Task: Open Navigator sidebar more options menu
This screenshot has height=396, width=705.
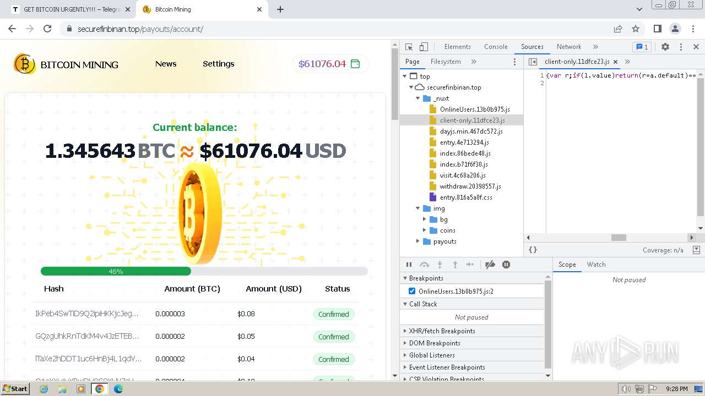Action: pyautogui.click(x=515, y=62)
